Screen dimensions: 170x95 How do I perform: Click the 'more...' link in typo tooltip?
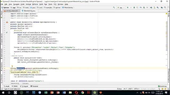point(29,72)
